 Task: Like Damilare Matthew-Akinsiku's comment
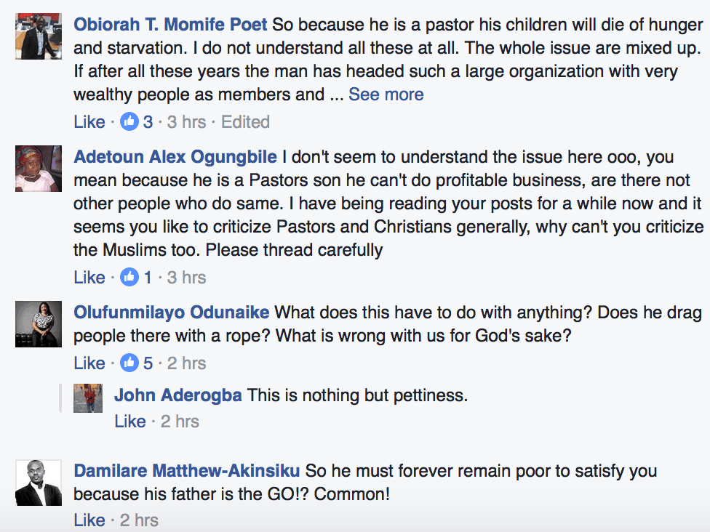89,520
